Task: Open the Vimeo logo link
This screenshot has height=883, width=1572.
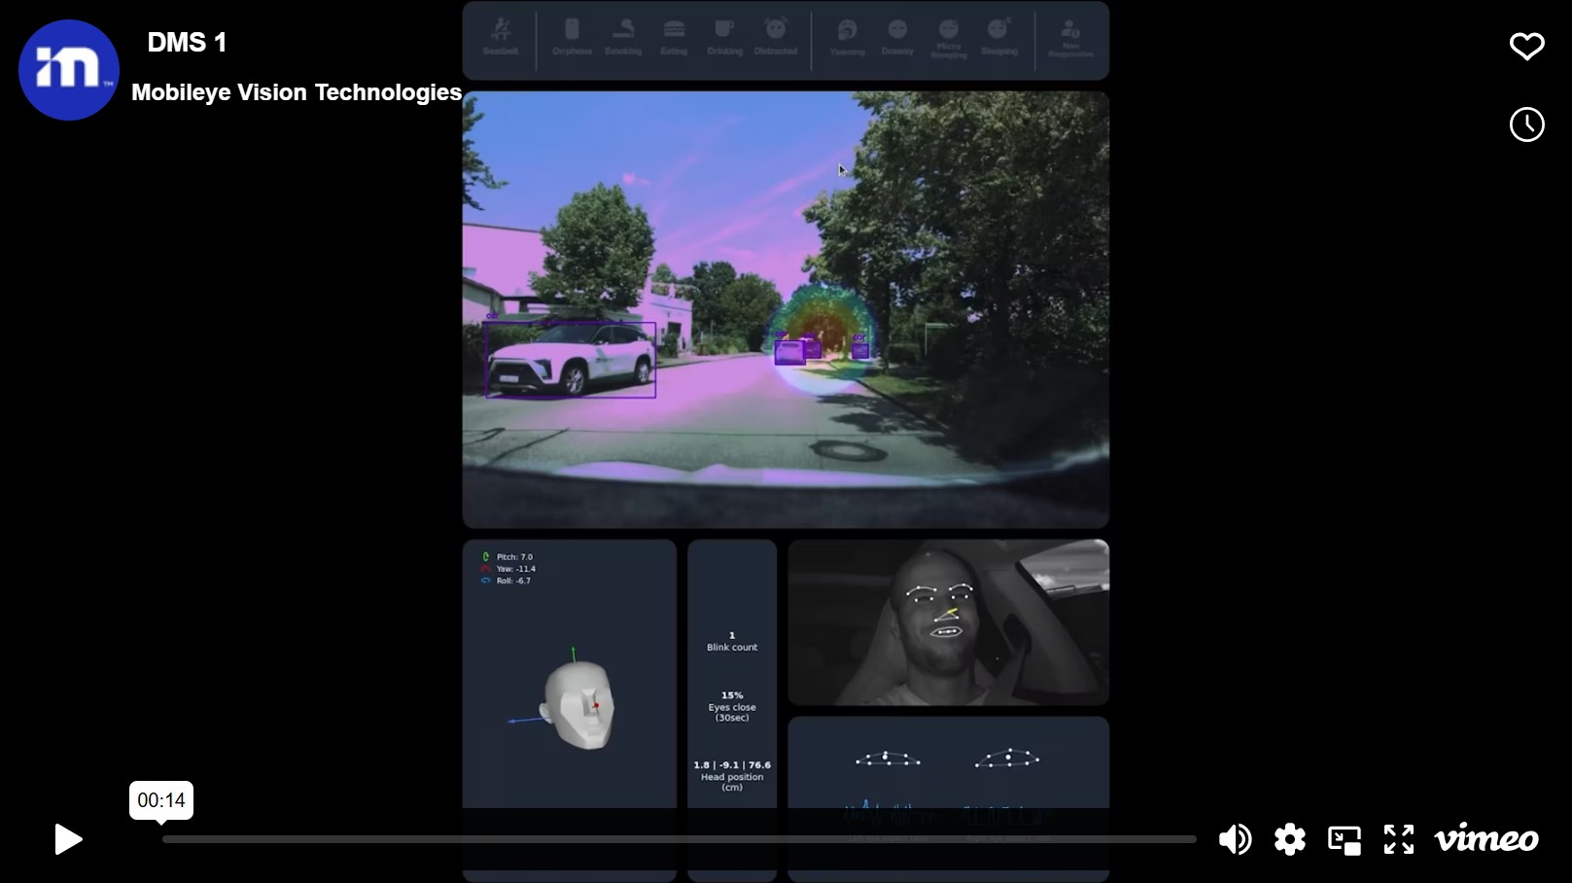Action: (1485, 838)
